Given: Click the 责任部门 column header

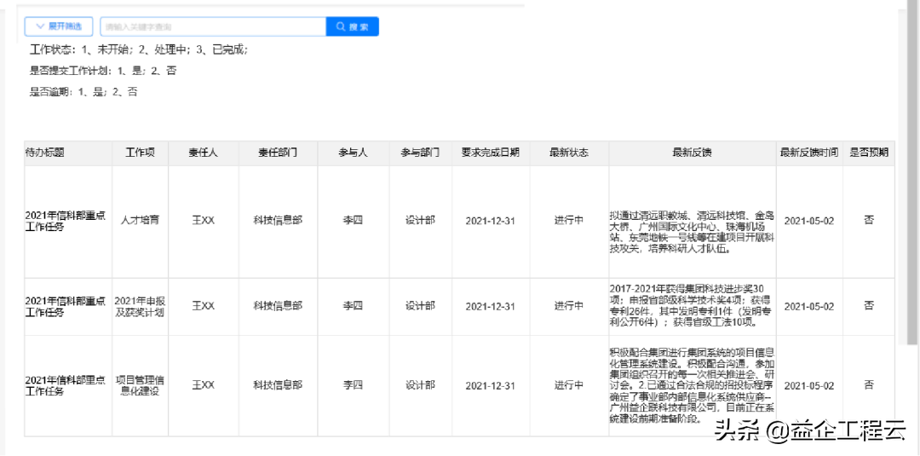Looking at the screenshot, I should click(x=278, y=153).
